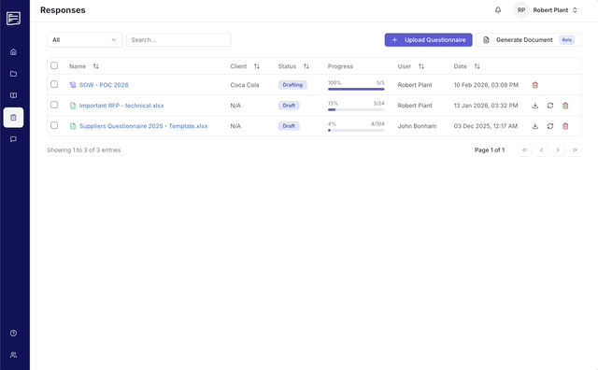Click the 13% progress bar for Important RFP

356,110
